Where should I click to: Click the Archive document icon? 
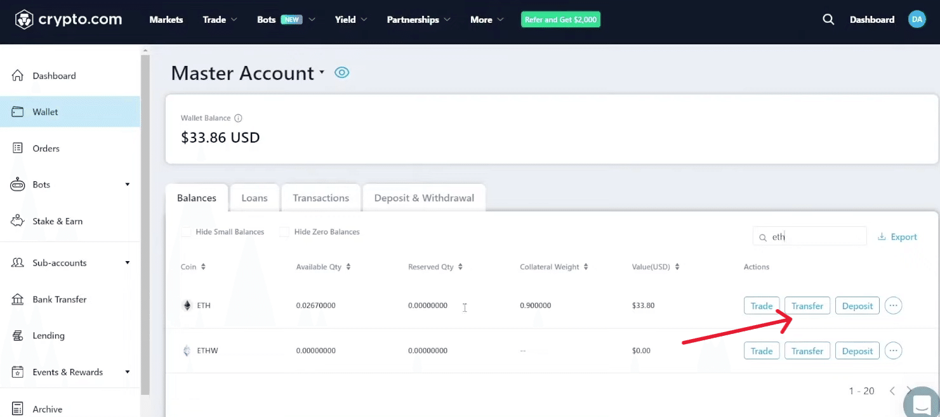pyautogui.click(x=18, y=409)
